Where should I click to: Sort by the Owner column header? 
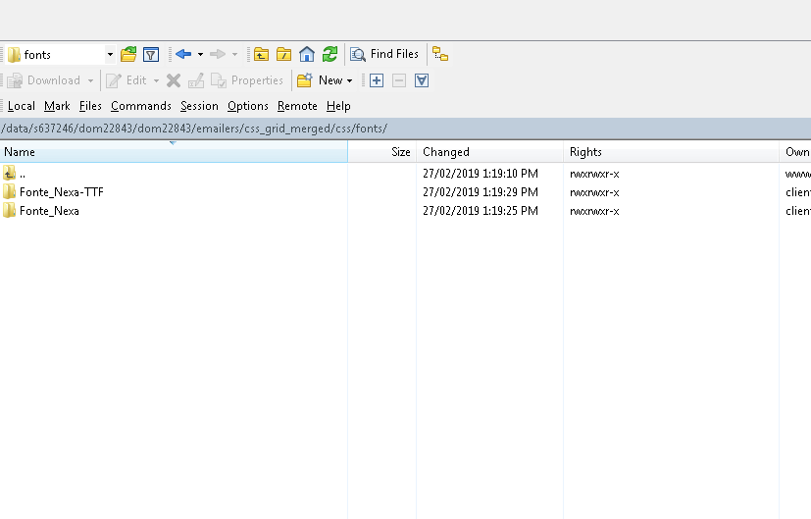click(x=795, y=152)
